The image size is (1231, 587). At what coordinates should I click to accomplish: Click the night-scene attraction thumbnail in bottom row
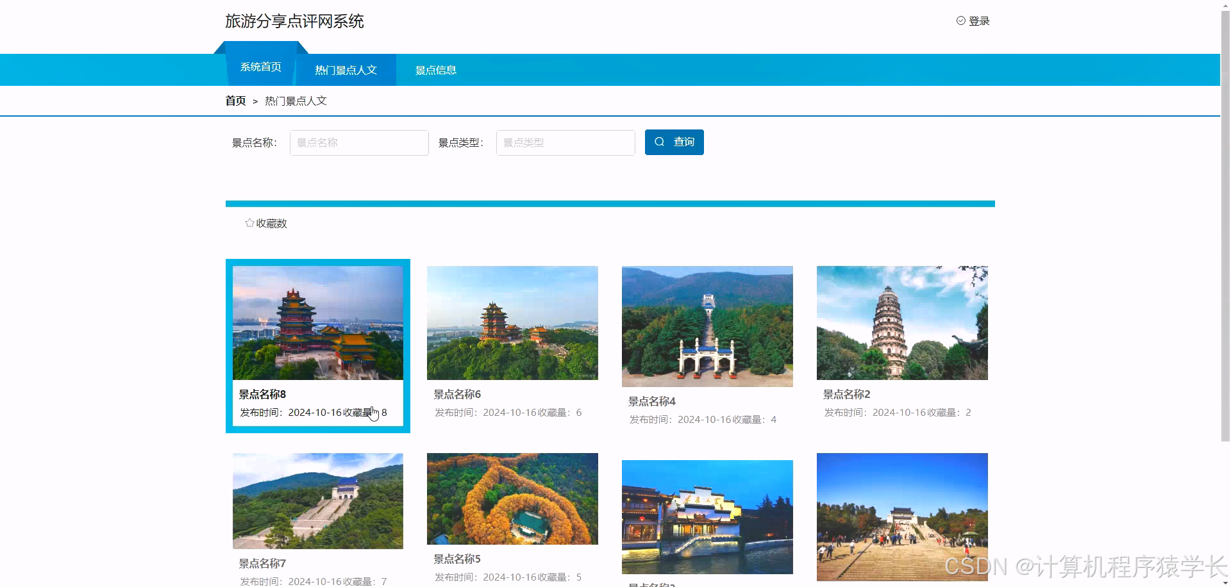click(x=707, y=517)
